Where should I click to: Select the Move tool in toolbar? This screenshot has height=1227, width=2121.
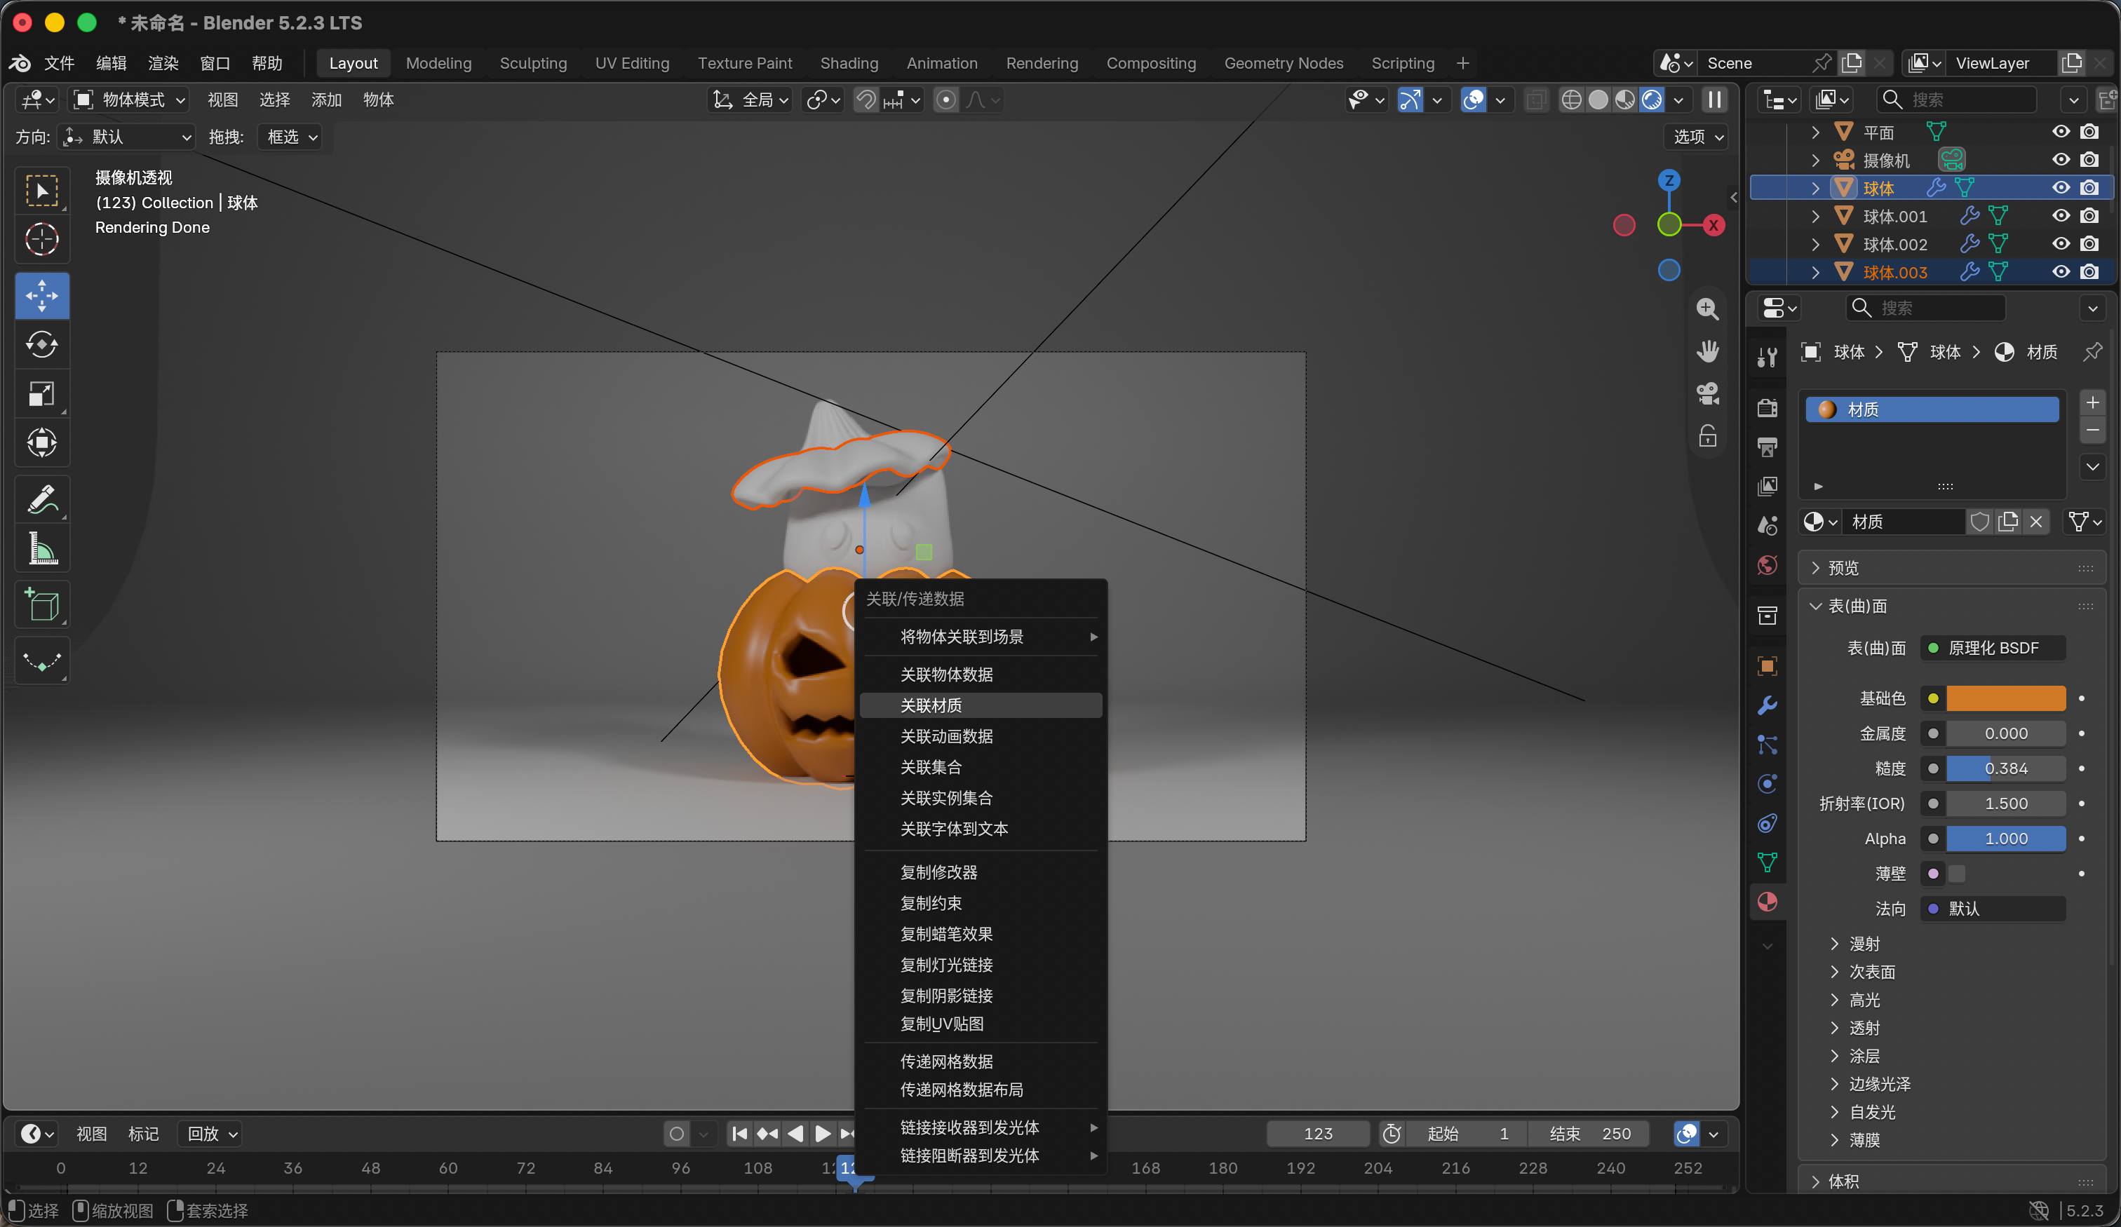click(x=41, y=295)
